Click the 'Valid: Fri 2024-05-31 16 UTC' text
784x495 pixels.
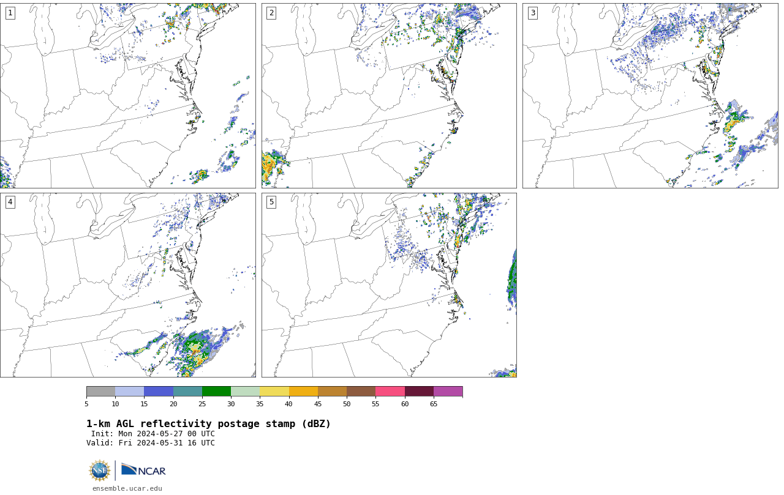click(x=151, y=443)
